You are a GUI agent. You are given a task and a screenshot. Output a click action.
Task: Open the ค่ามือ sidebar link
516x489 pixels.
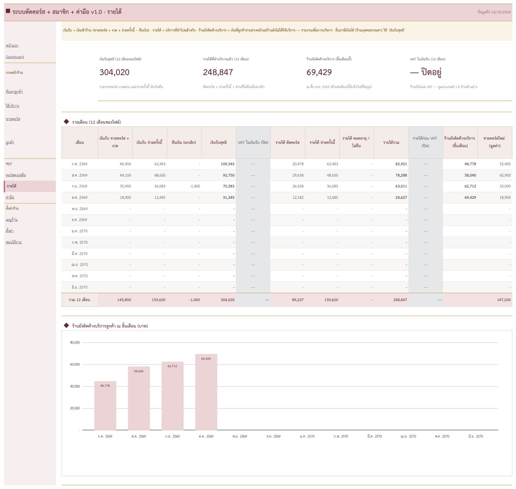point(10,197)
